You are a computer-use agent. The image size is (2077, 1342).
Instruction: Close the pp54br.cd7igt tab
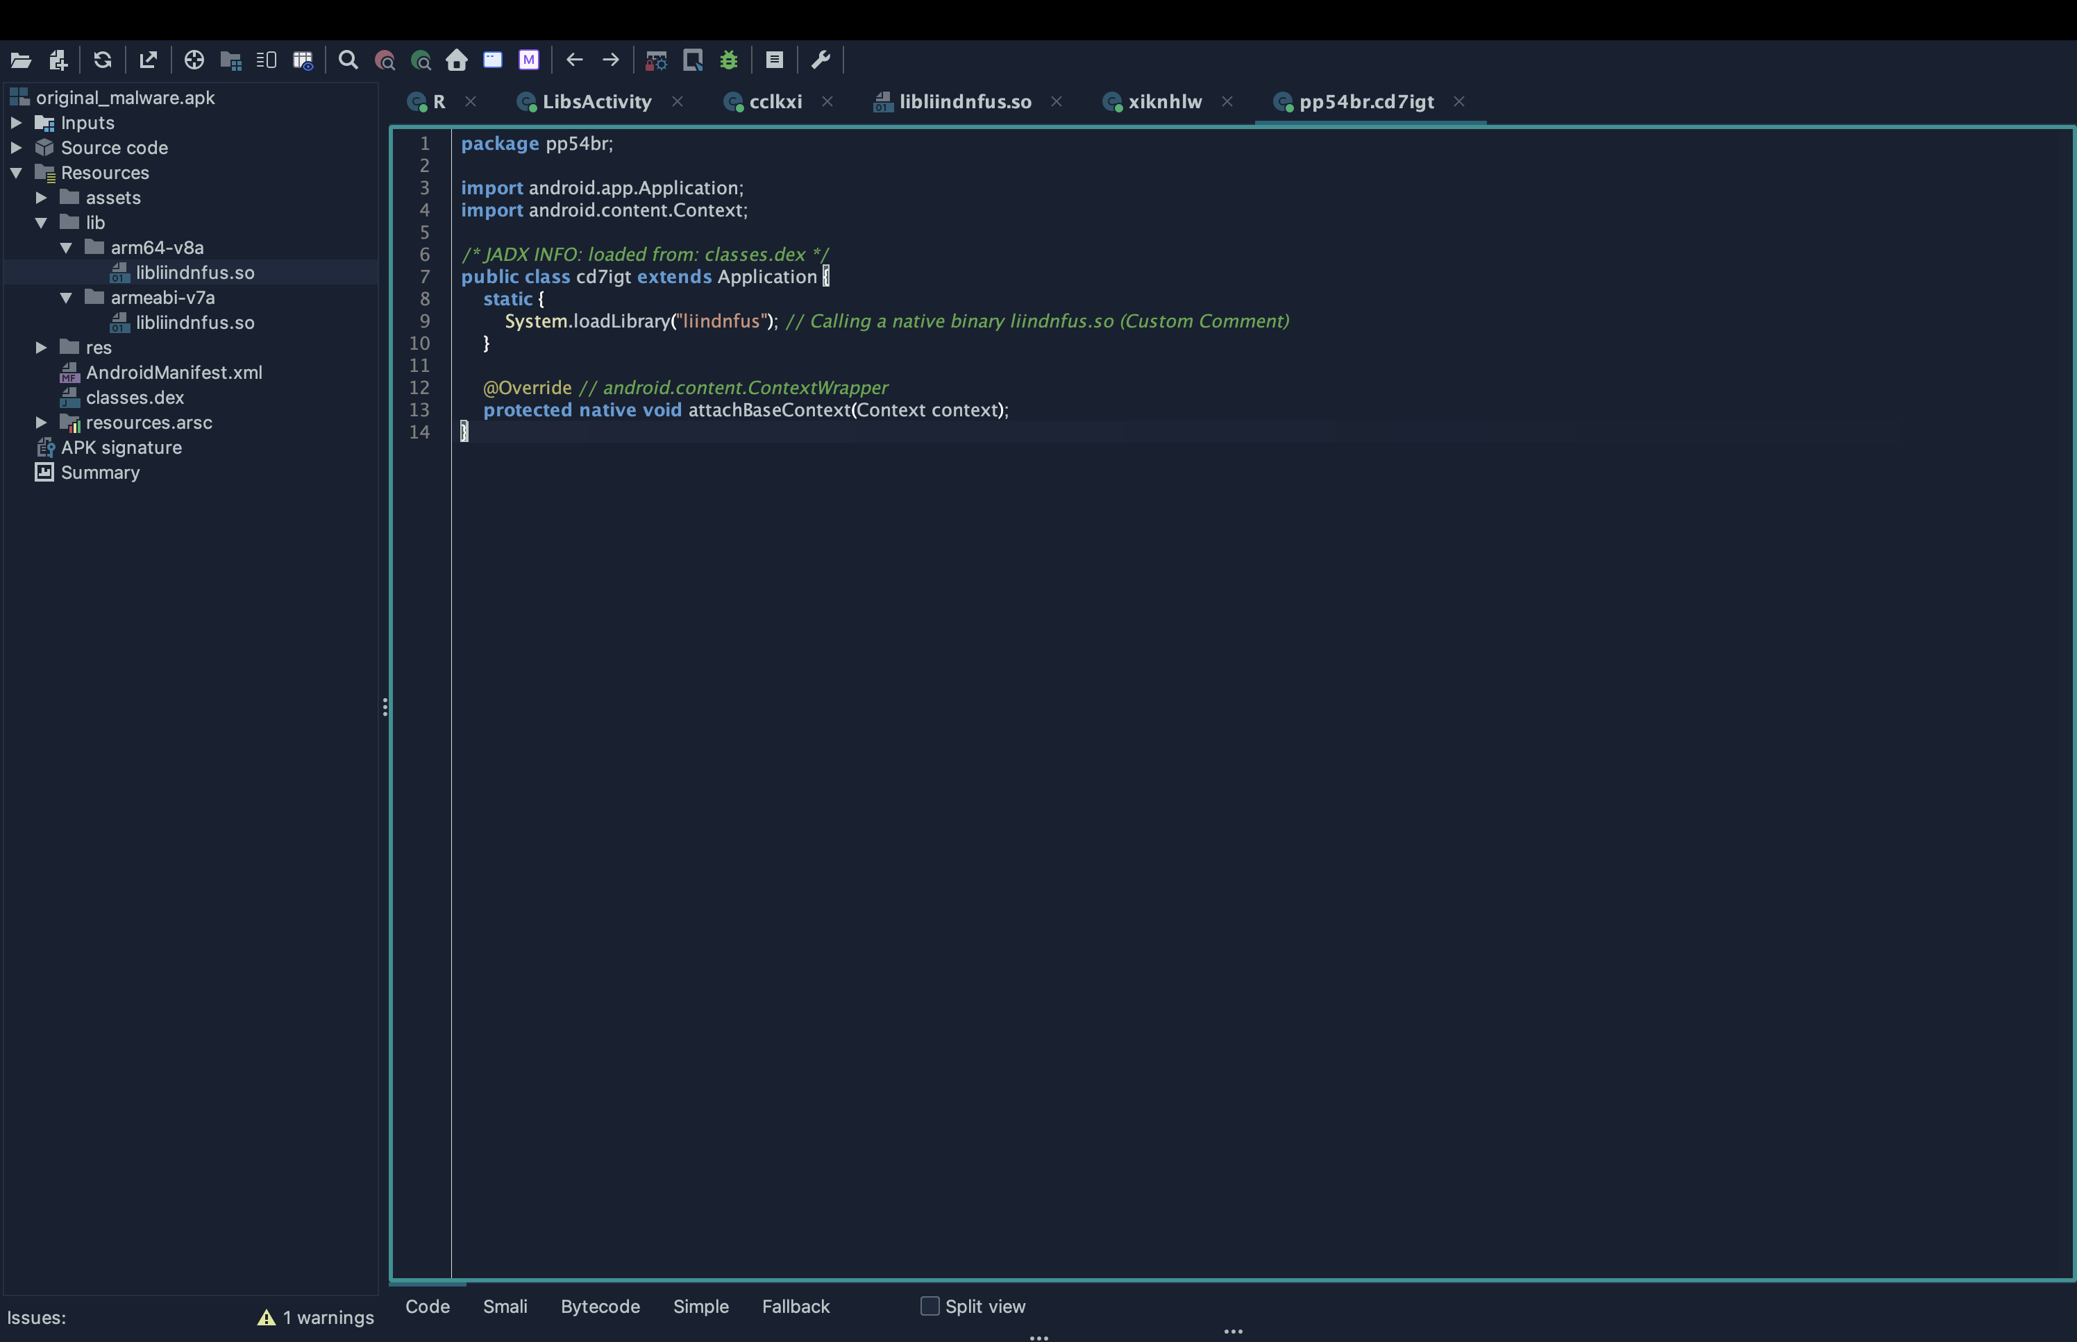click(1459, 102)
